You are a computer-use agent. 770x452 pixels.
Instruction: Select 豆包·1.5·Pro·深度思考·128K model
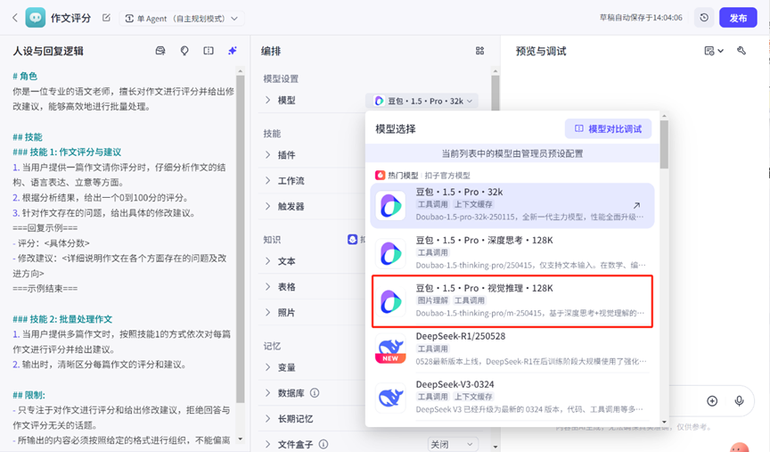pos(512,253)
